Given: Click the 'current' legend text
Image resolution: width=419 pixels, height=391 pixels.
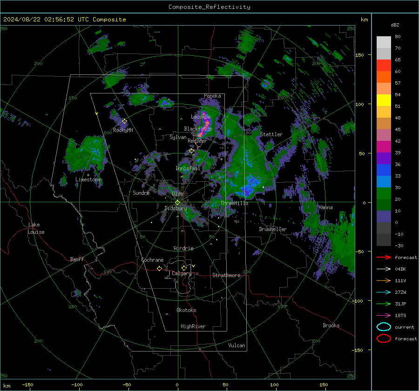Looking at the screenshot, I should pyautogui.click(x=405, y=327).
